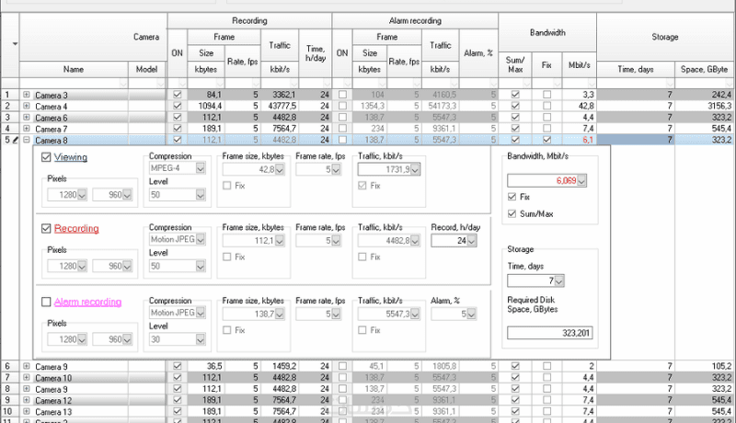736x423 pixels.
Task: Enable Alarm recording ON for Camera 4
Action: pos(342,106)
